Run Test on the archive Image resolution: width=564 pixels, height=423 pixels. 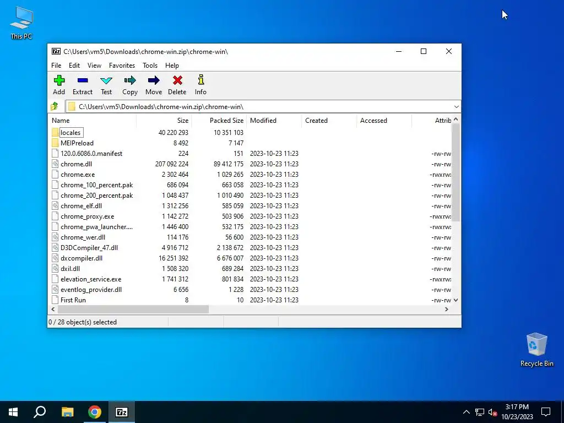tap(106, 80)
